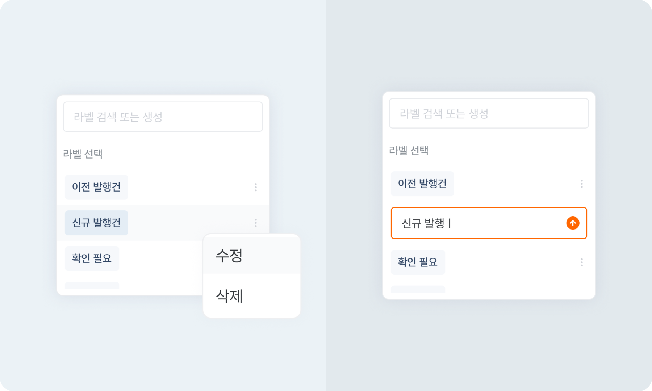Open the right panel's 확인 필요 kebab menu

pos(582,262)
